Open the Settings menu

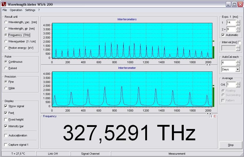click(x=30, y=10)
